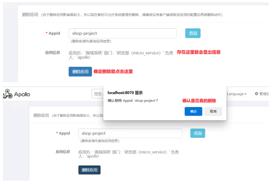Screen dimensions: 280x184
Task: Click the lower 应用信息 label
Action: pyautogui.click(x=63, y=152)
